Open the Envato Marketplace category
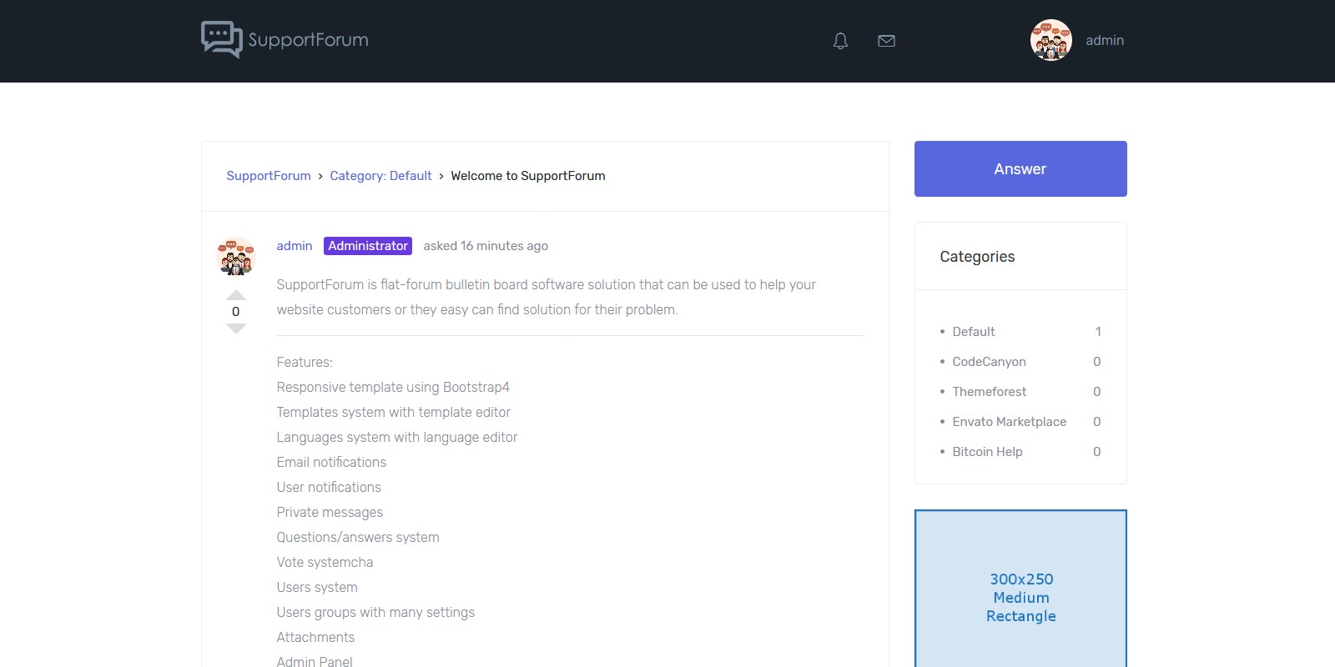Screen dimensions: 1335x667 tap(1009, 422)
